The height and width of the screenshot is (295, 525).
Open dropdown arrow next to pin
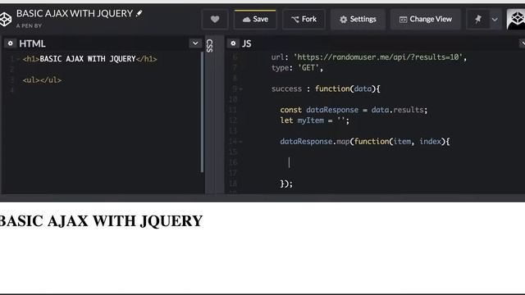[495, 20]
